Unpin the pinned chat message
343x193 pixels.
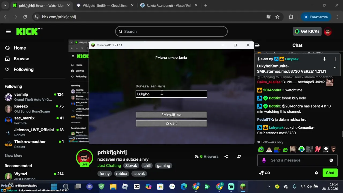click(324, 59)
